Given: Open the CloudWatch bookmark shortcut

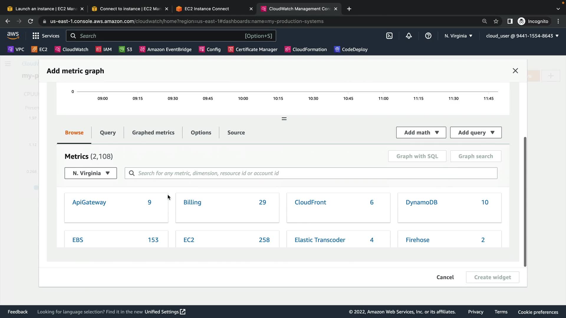Looking at the screenshot, I should tap(72, 49).
